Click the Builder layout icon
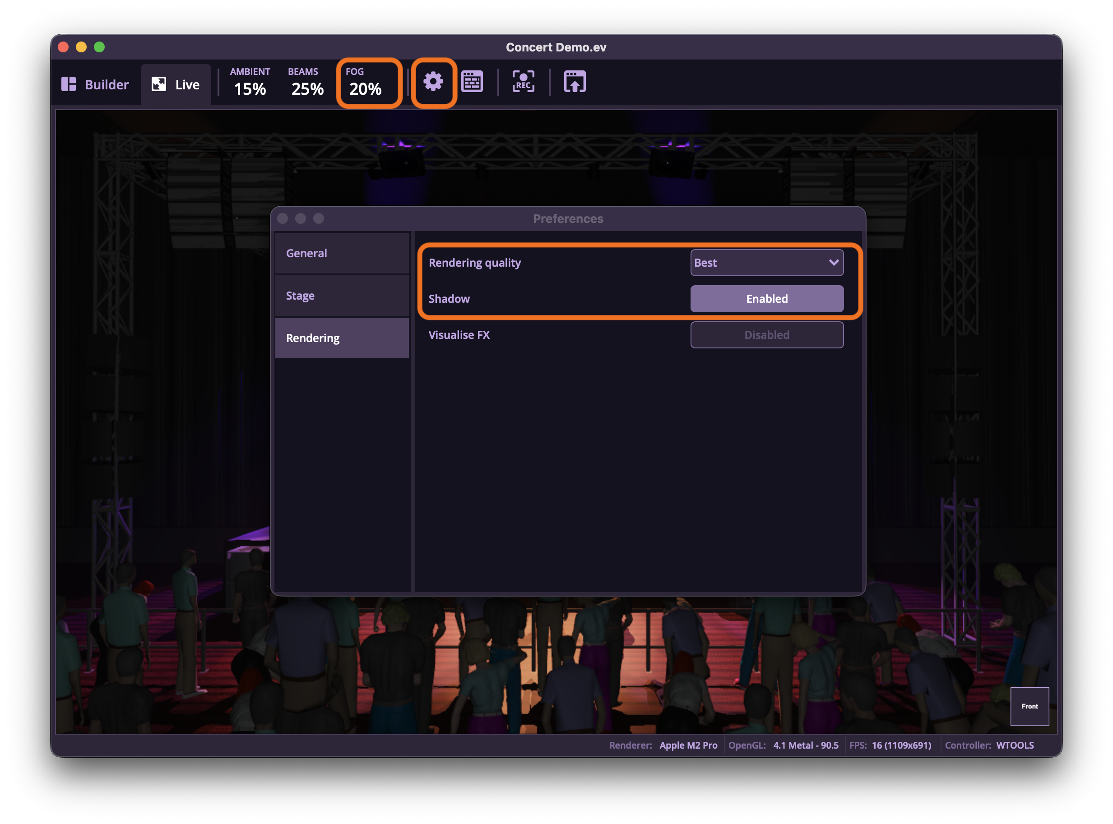Image resolution: width=1113 pixels, height=824 pixels. pyautogui.click(x=69, y=84)
